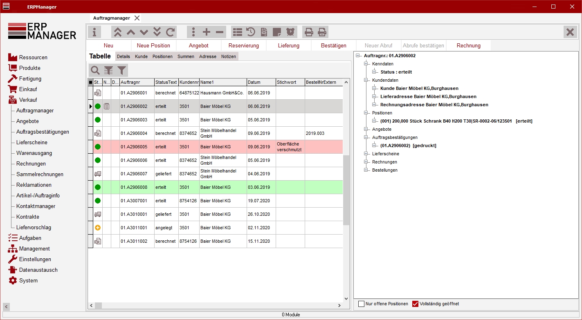
Task: Open Reklamationen in the Verkauf sidebar
Action: click(x=34, y=185)
